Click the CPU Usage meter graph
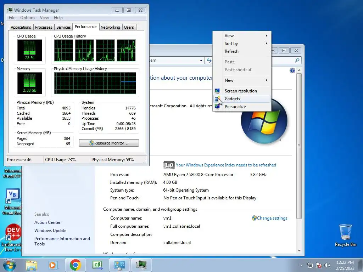 29,50
